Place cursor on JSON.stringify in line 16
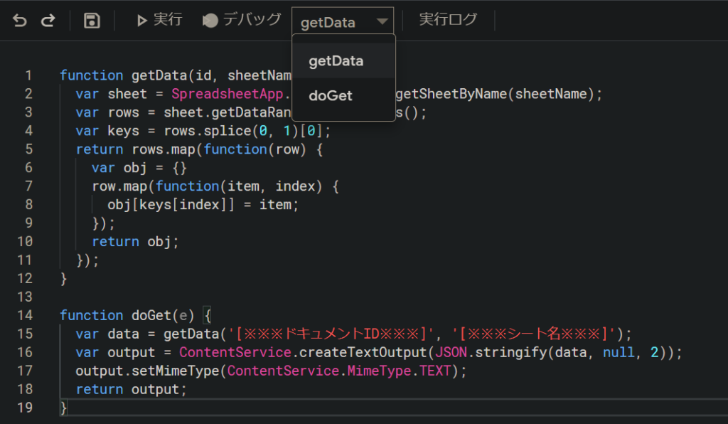Image resolution: width=728 pixels, height=424 pixels. (482, 352)
